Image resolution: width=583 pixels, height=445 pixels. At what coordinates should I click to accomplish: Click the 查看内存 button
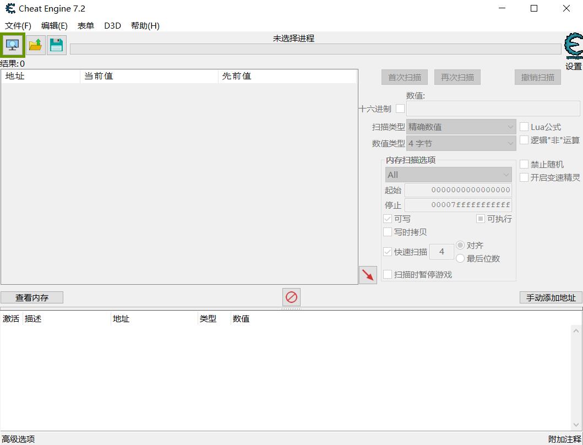click(32, 297)
